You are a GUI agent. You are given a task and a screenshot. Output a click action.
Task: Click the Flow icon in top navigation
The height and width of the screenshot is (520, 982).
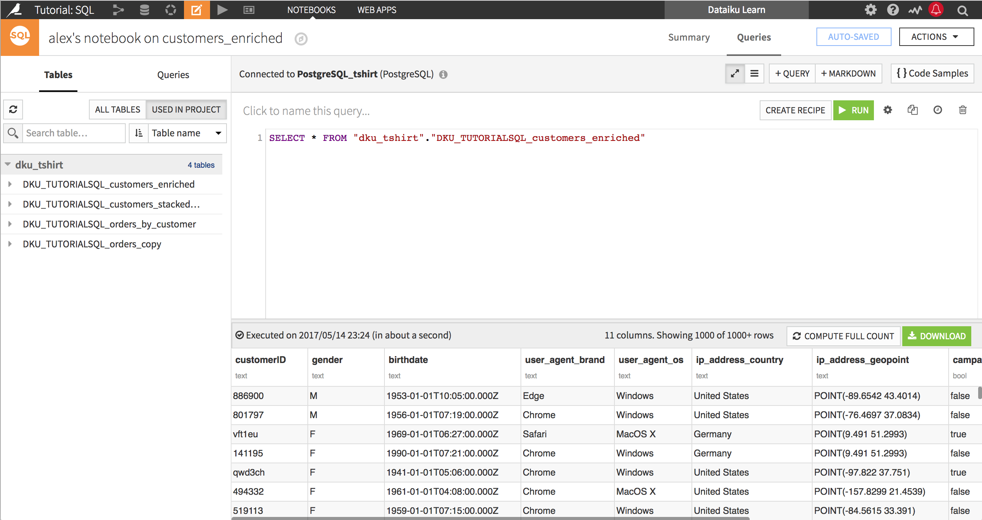(118, 10)
